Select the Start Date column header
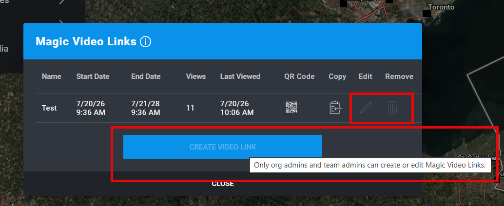This screenshot has width=504, height=206. tap(93, 76)
